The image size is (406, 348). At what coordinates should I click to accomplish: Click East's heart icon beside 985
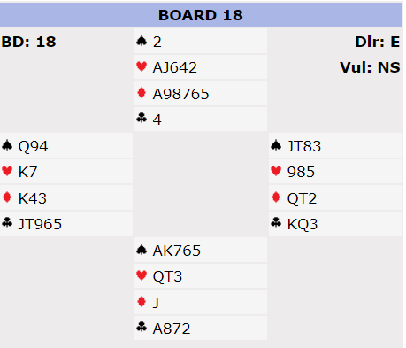point(276,171)
